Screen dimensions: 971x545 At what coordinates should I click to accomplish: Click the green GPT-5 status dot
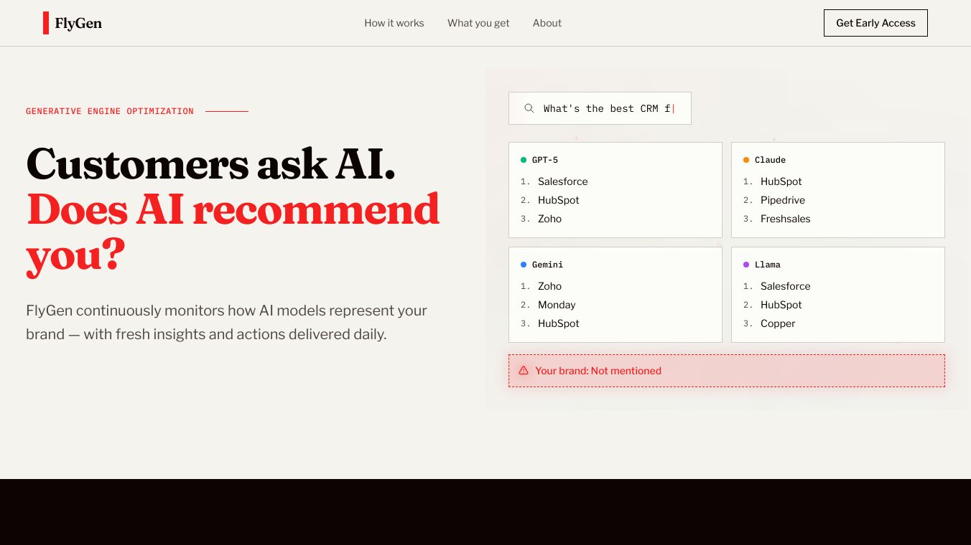pyautogui.click(x=524, y=160)
